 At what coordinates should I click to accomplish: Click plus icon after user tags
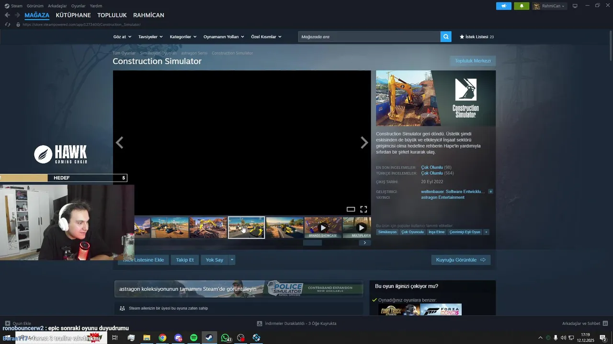coord(486,232)
